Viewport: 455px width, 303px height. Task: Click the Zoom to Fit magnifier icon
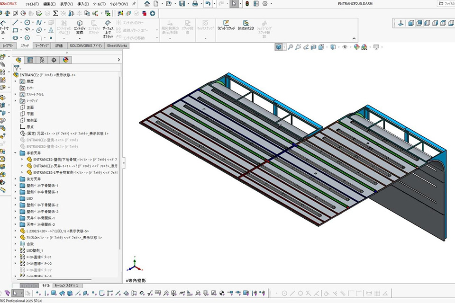pyautogui.click(x=290, y=47)
